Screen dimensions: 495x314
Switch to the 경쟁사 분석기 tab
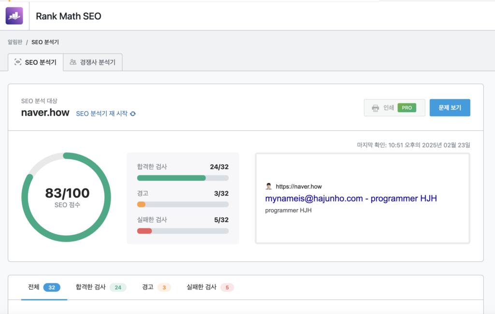click(x=93, y=62)
